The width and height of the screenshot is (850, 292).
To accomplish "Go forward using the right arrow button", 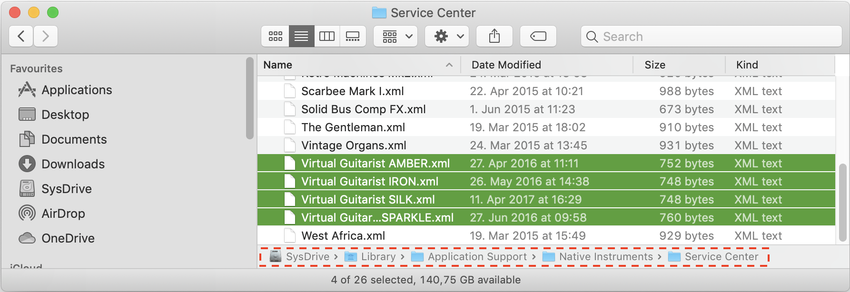I will pyautogui.click(x=46, y=36).
